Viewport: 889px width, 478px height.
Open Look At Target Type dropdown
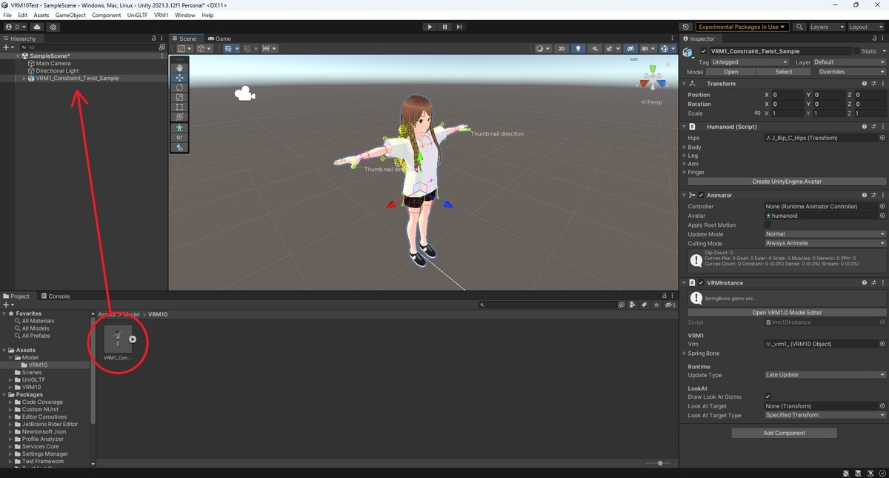(x=825, y=415)
